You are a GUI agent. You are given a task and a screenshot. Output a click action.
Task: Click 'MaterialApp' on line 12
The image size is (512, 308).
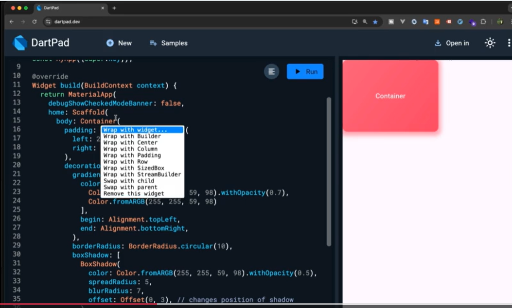coord(90,94)
